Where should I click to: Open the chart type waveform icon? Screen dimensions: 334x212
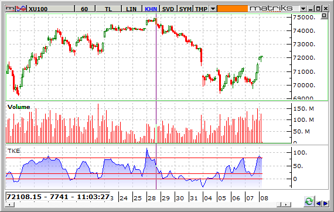click(21, 9)
